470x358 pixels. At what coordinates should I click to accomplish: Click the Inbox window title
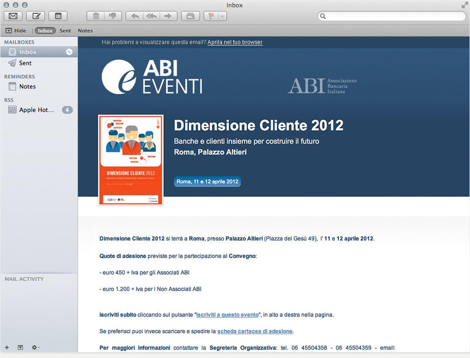point(235,5)
